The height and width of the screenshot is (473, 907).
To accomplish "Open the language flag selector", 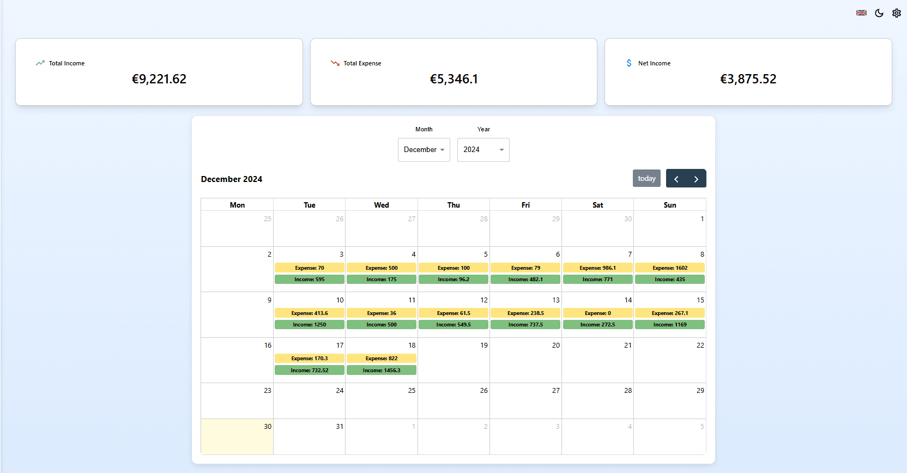I will (861, 13).
